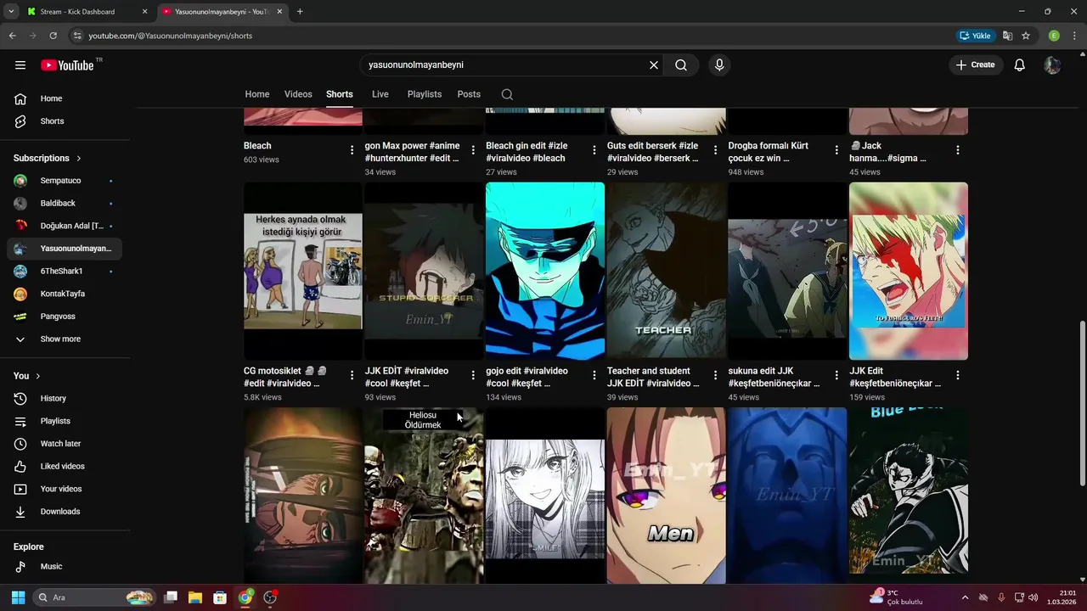Viewport: 1087px width, 611px height.
Task: Open options for Drogba formalı short
Action: [836, 150]
